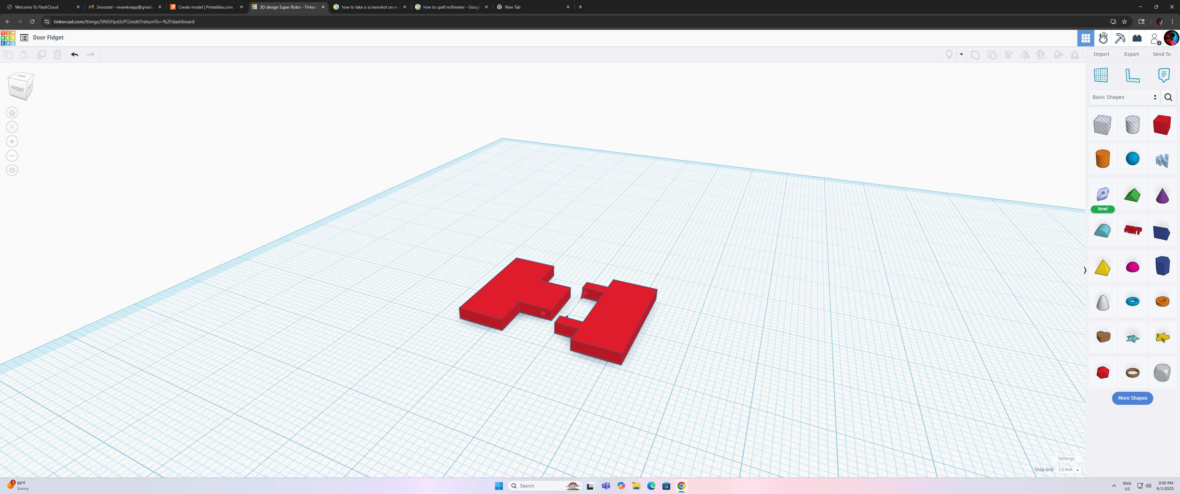Screen dimensions: 1180x494
Task: Open the Bricks editor
Action: pos(1137,38)
